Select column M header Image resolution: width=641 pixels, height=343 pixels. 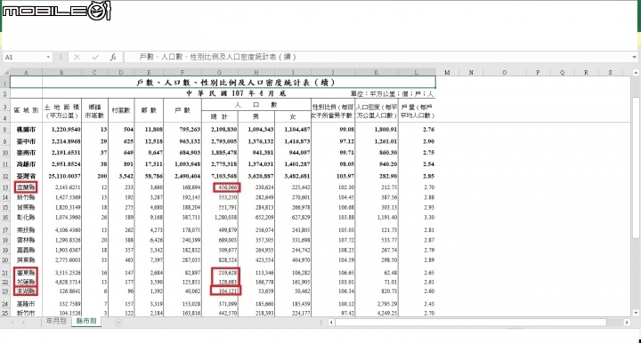[447, 73]
